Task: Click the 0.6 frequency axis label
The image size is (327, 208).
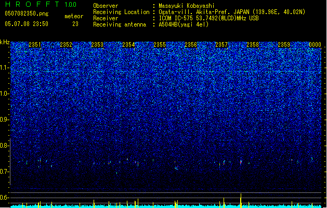Action: [x=5, y=198]
